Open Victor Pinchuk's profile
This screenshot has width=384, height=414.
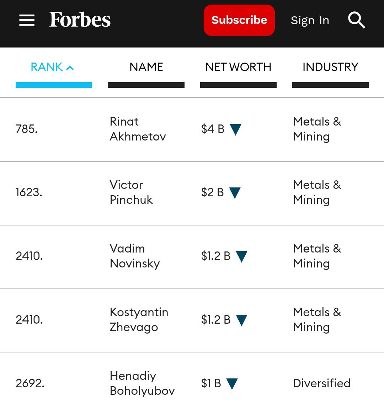131,192
